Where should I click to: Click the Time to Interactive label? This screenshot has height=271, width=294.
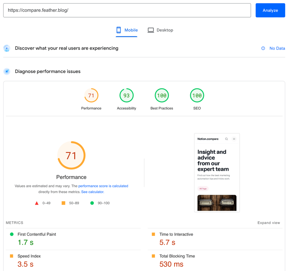176,234
